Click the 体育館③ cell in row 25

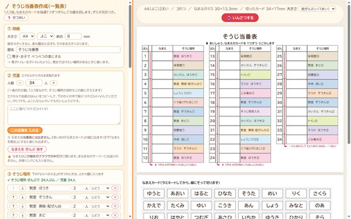(x=322, y=56)
